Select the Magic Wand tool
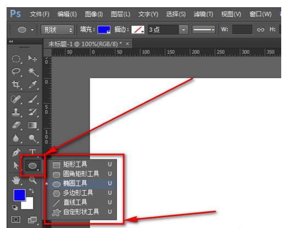 click(33, 72)
